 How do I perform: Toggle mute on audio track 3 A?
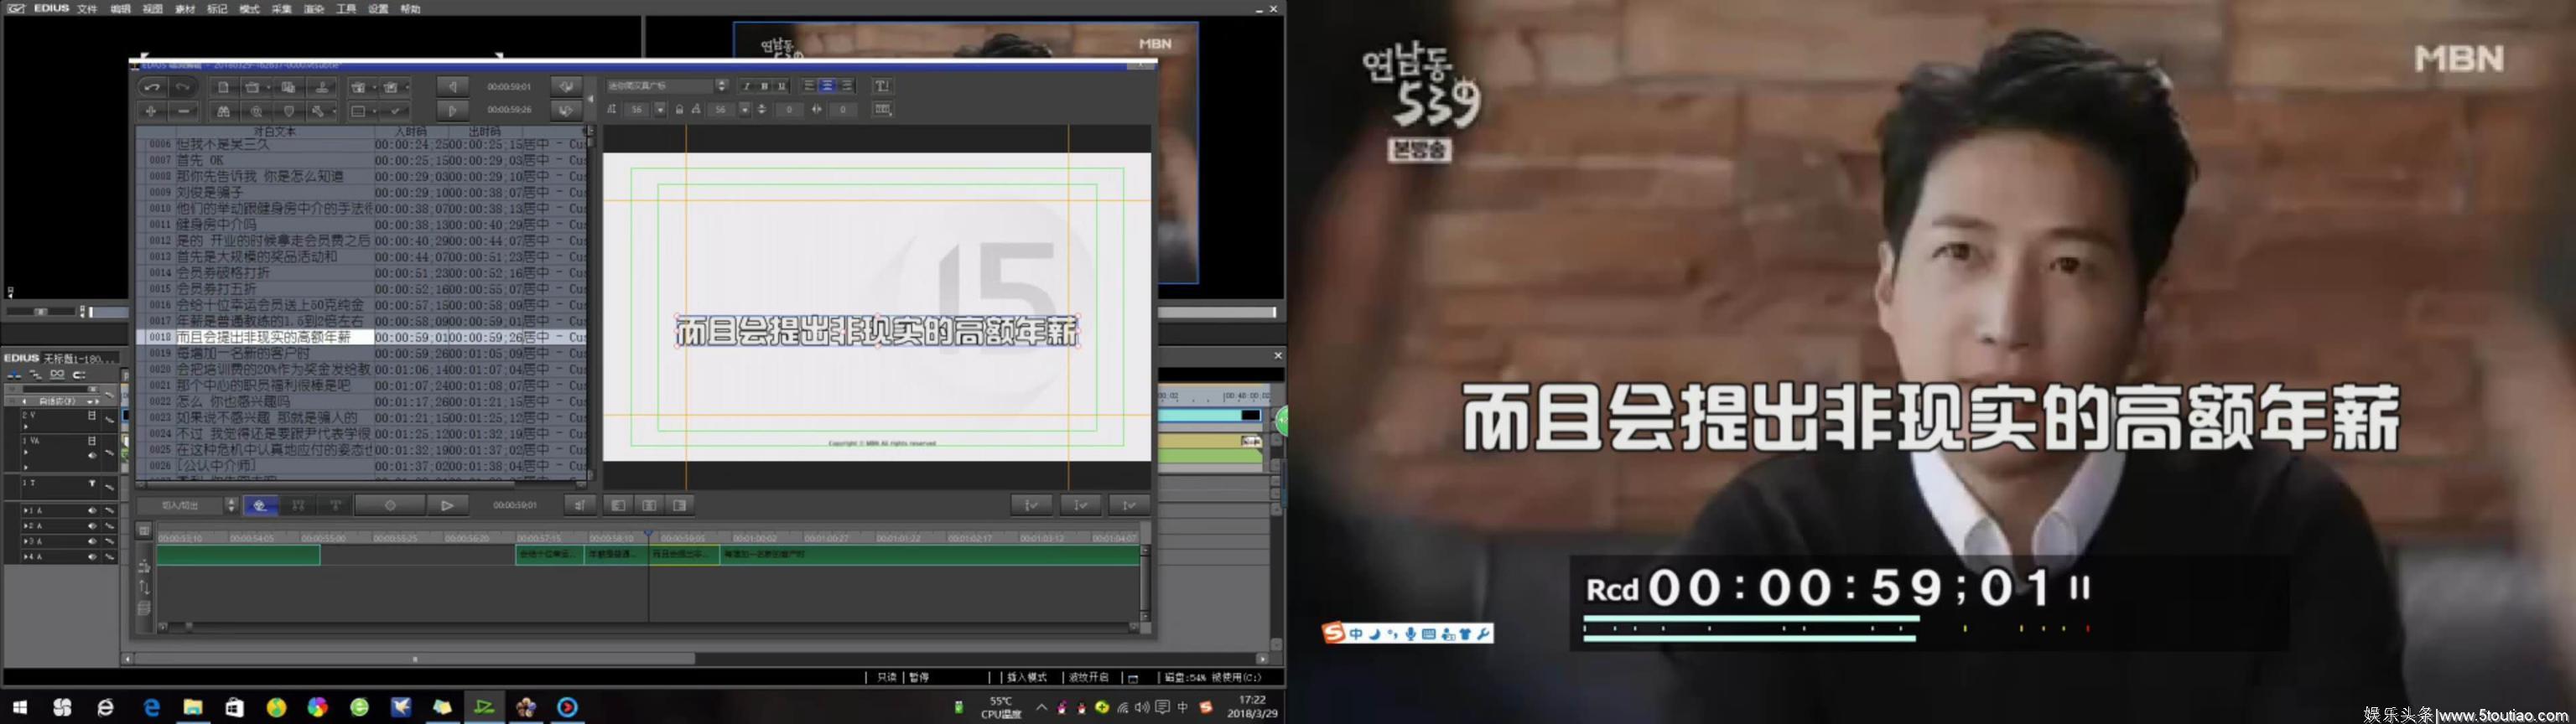(92, 541)
